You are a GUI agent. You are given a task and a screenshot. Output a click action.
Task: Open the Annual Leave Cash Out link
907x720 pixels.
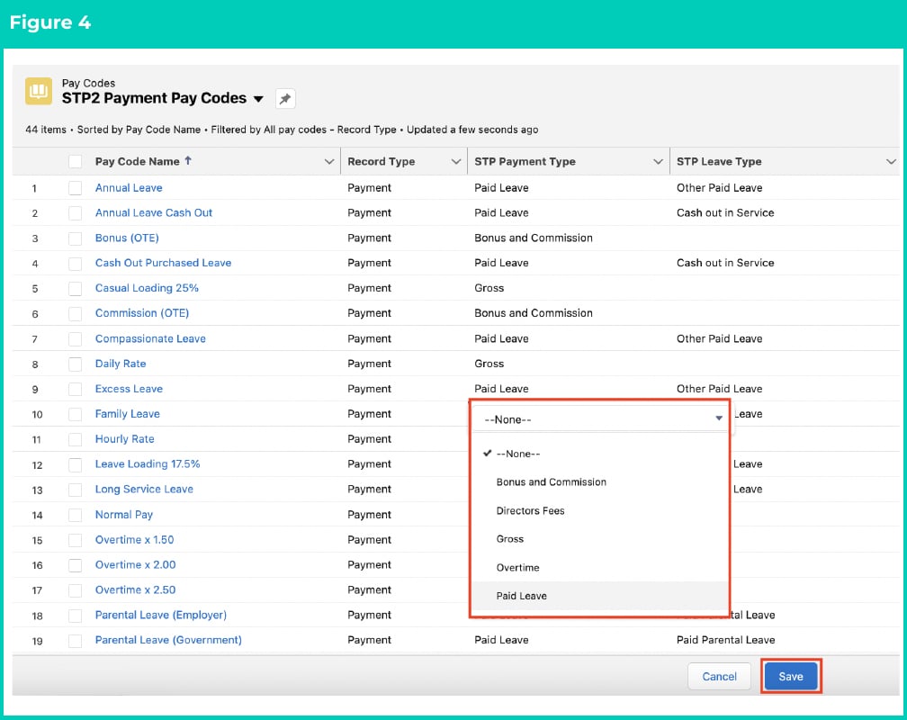[x=153, y=212]
